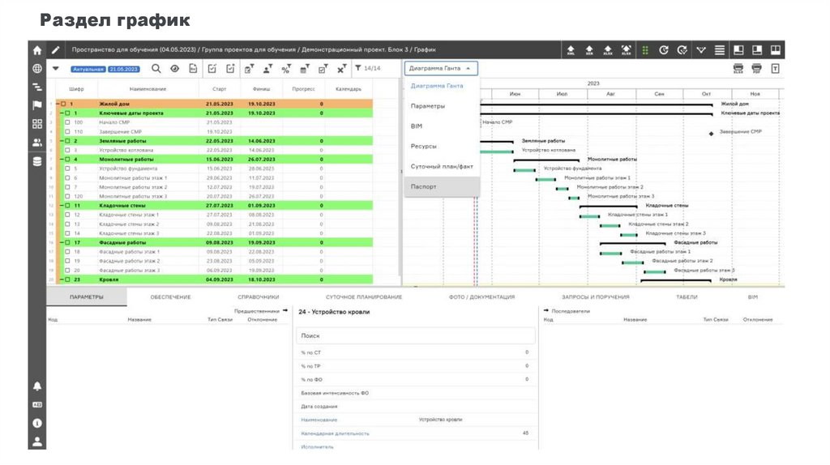This screenshot has width=830, height=465.
Task: Click the 14/14 filter counter
Action: pos(369,69)
